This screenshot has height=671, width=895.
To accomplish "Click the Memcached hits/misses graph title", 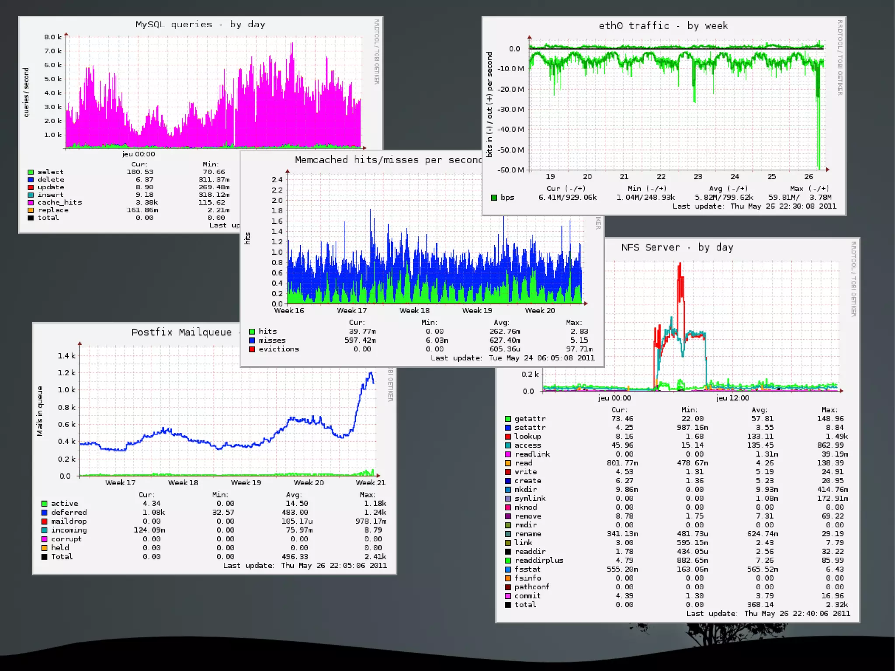I will click(x=387, y=160).
